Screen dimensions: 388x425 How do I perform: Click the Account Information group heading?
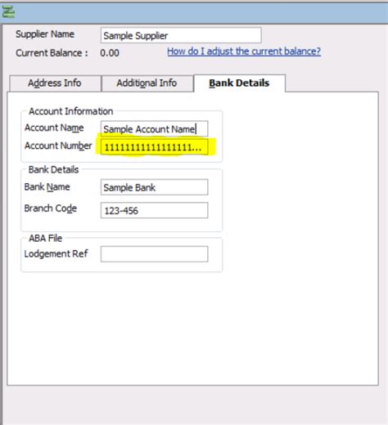pos(70,111)
